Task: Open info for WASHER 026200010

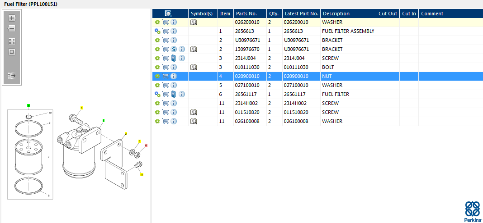Action: point(174,22)
